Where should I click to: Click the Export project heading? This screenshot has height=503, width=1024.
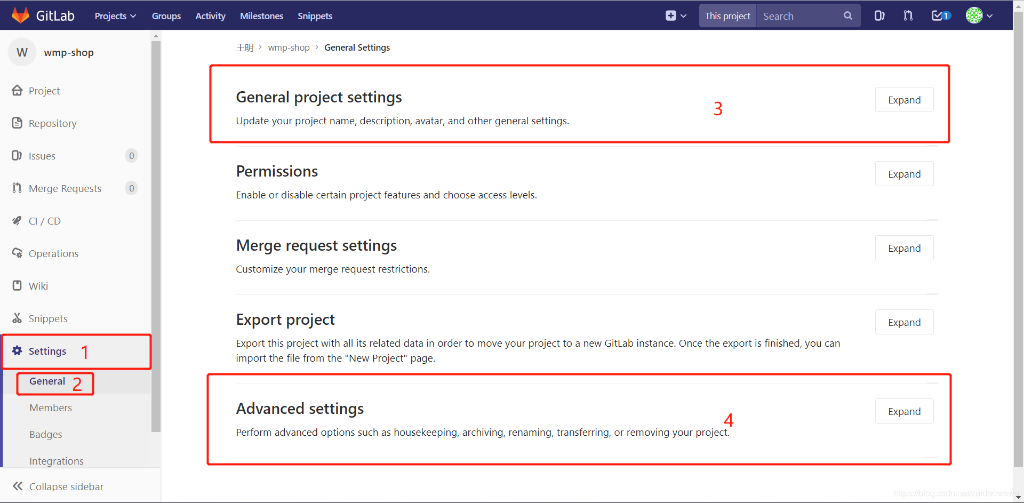pyautogui.click(x=285, y=320)
